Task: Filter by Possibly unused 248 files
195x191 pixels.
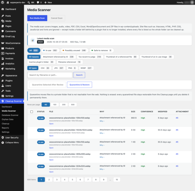Action: pyautogui.click(x=74, y=50)
